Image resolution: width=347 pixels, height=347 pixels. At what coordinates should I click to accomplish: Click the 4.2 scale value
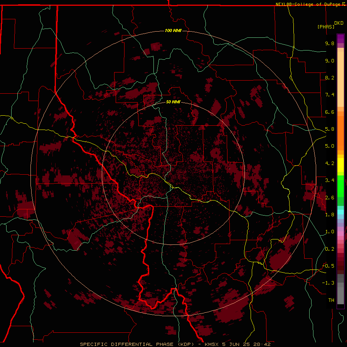(330, 163)
